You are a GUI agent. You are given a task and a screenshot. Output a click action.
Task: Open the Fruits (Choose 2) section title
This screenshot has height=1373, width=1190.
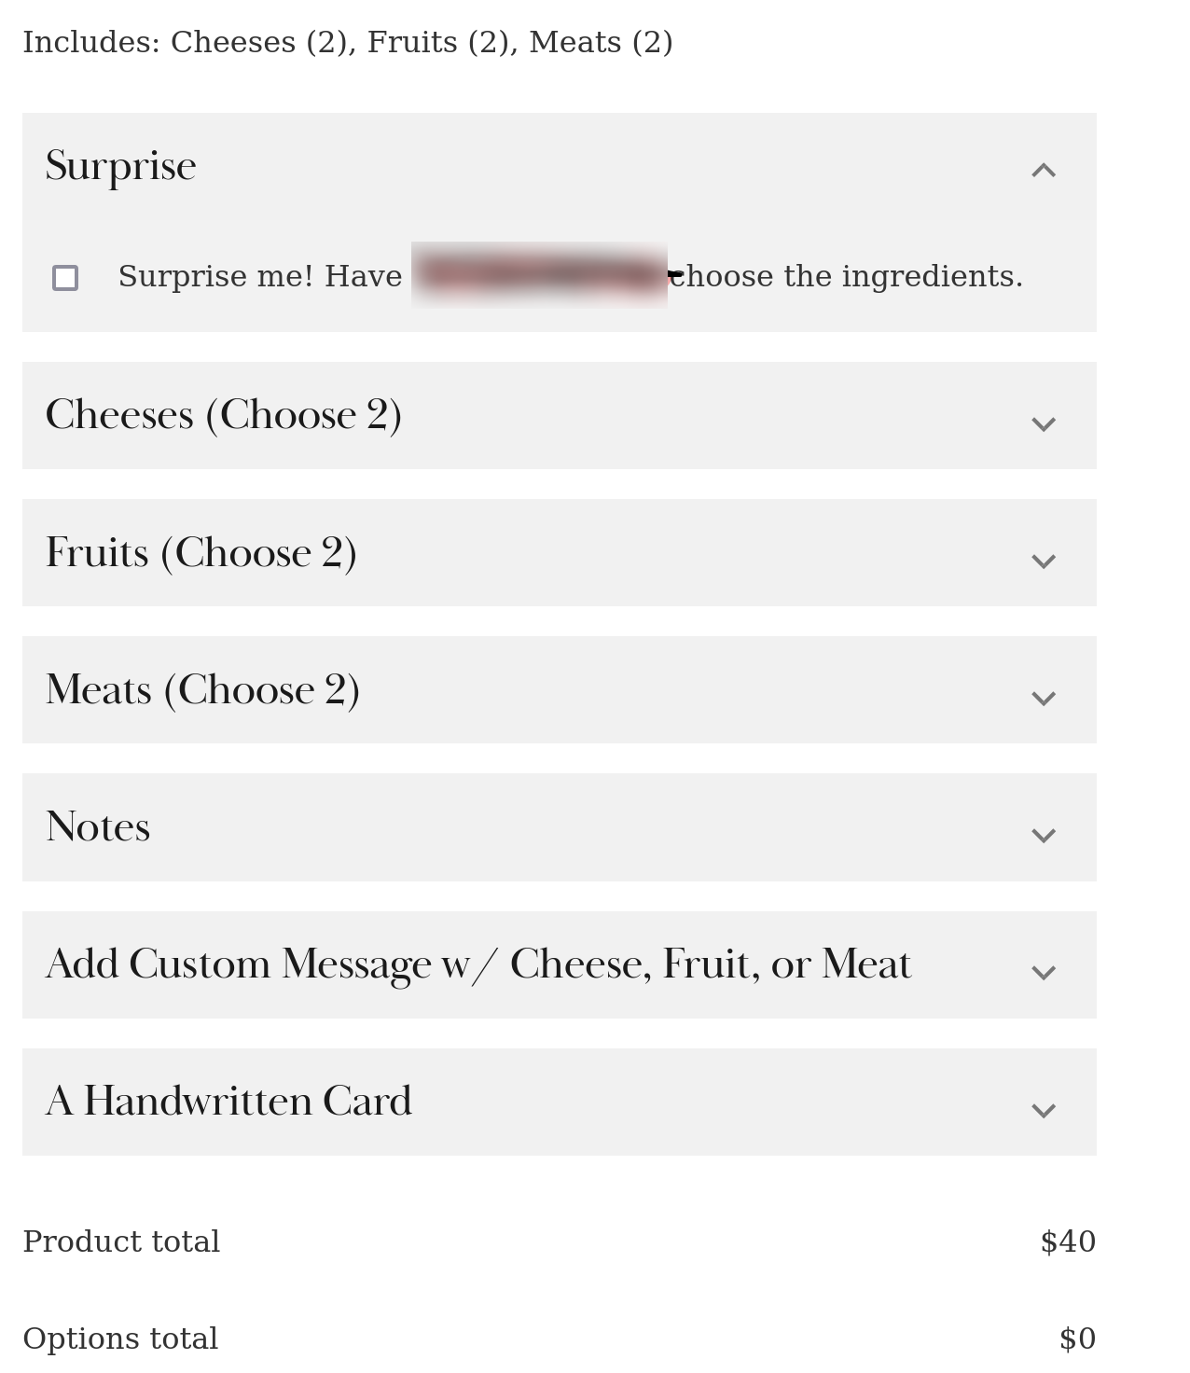tap(201, 552)
